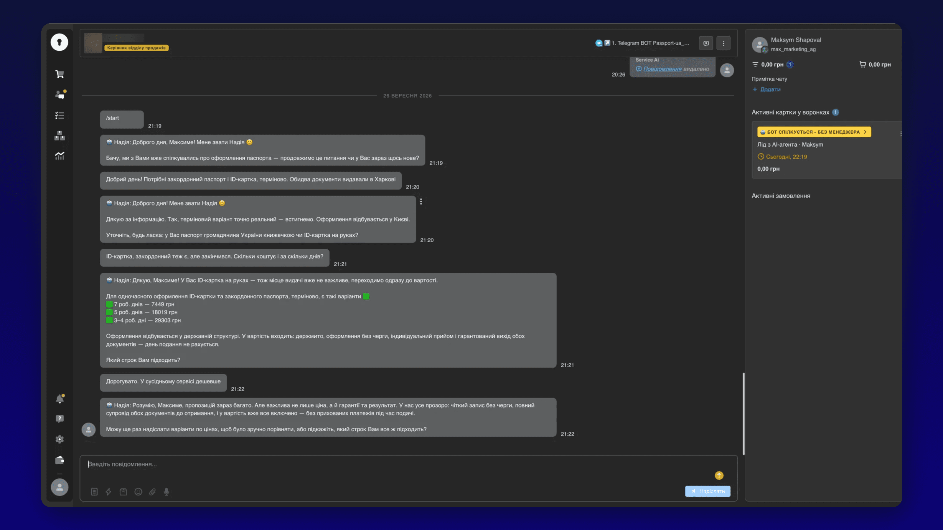This screenshot has height=530, width=943.
Task: Click the Активні замовлення heading
Action: tap(781, 196)
